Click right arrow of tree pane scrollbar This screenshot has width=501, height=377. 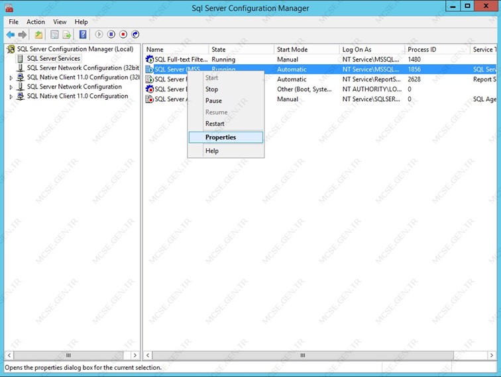[135, 355]
